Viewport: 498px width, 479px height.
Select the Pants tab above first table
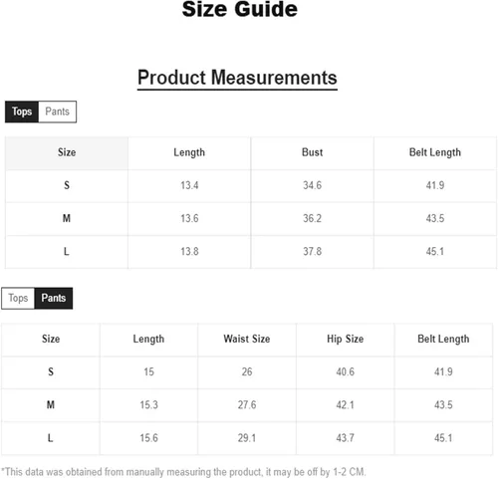coord(58,112)
